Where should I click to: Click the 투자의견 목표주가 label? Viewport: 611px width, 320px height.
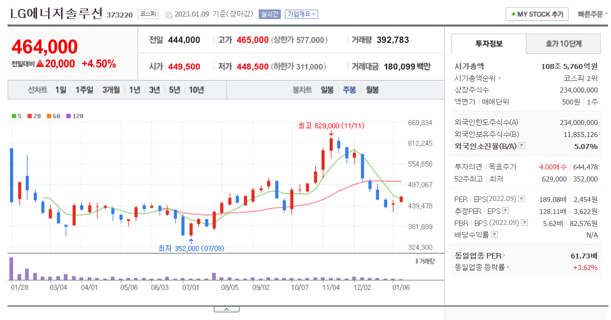tap(485, 166)
